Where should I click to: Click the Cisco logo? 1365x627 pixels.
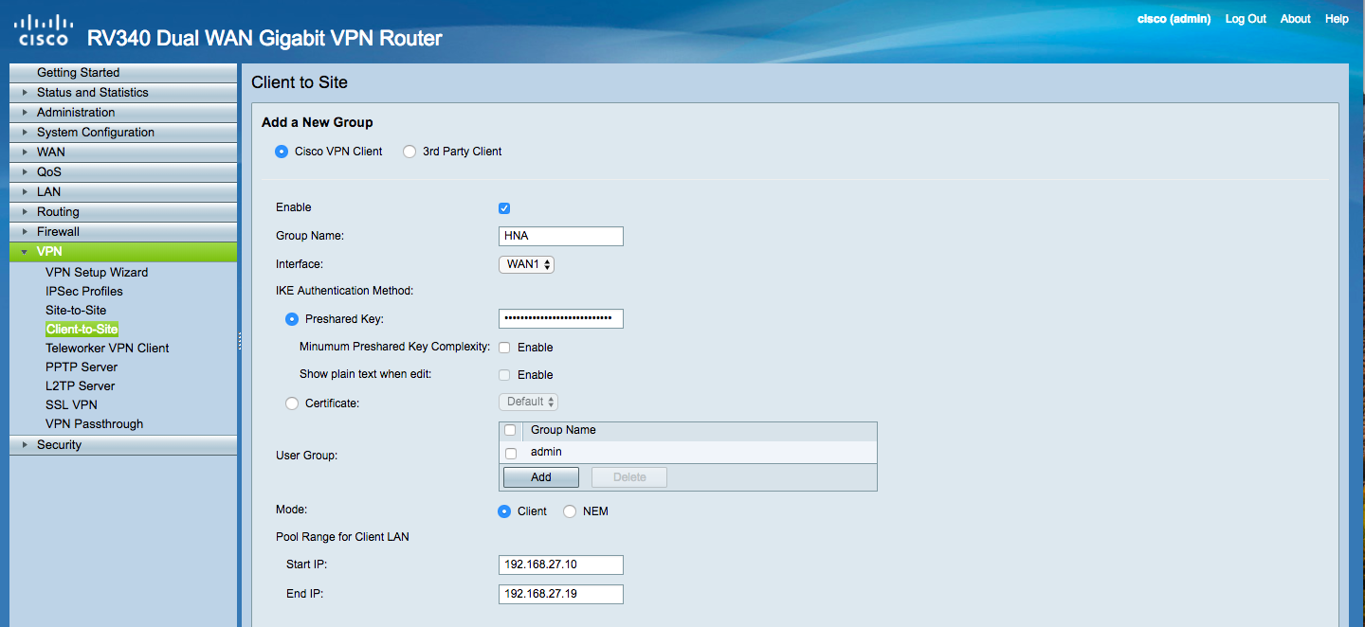(x=44, y=30)
